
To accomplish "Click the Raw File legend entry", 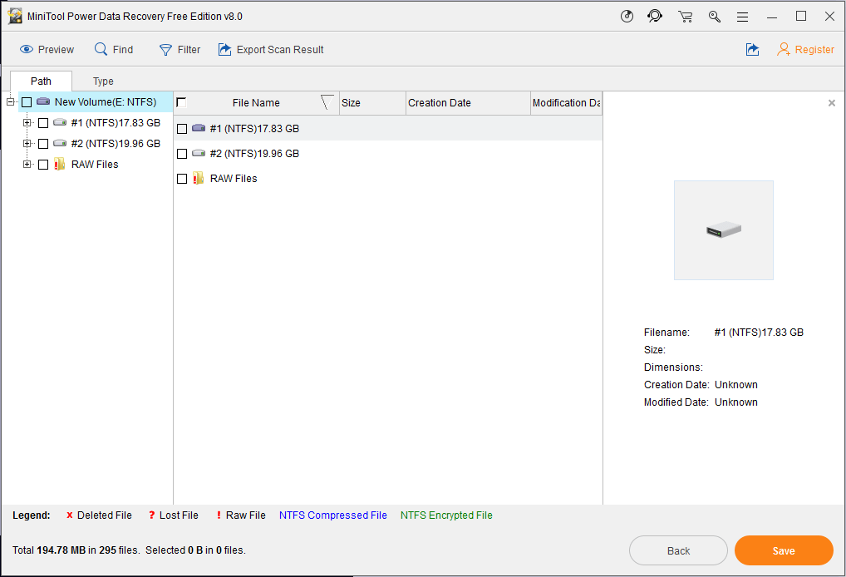I will point(241,515).
